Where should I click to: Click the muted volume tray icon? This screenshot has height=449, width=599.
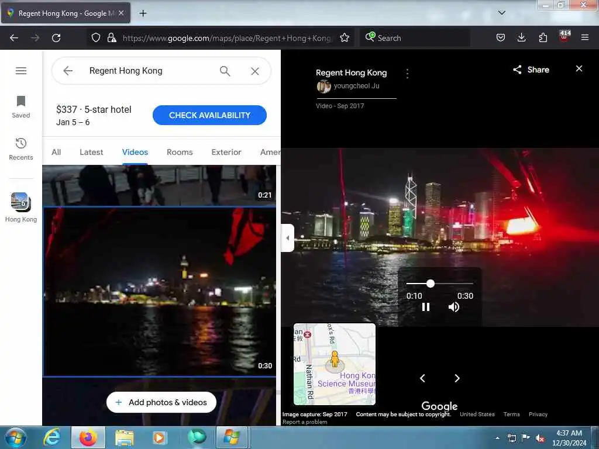coord(539,438)
